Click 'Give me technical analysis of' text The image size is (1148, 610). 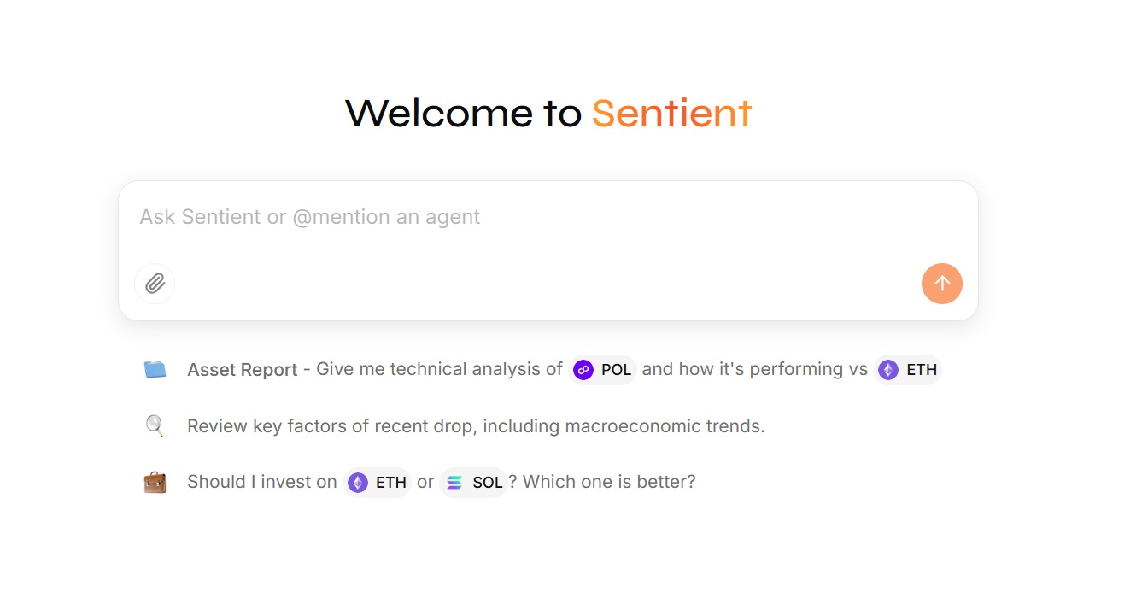pyautogui.click(x=439, y=369)
